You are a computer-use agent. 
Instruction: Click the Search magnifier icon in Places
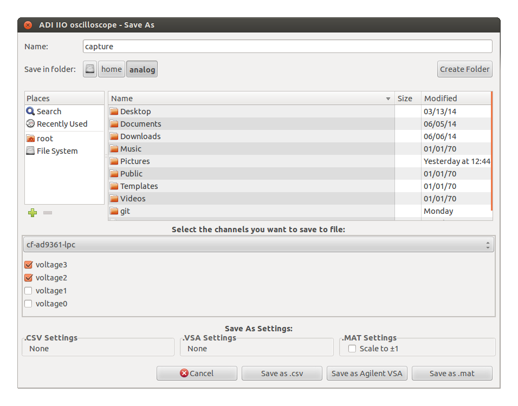point(30,112)
